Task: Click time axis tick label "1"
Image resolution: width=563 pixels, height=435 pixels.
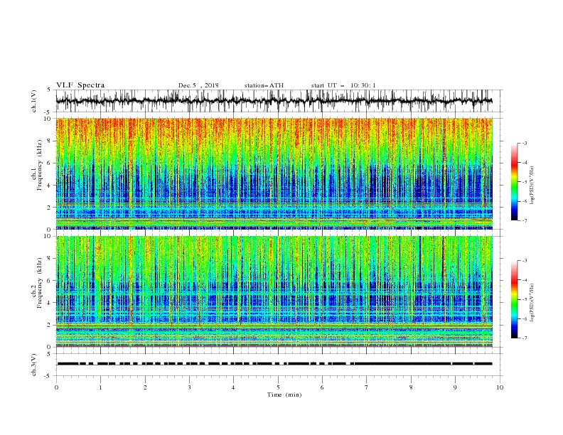Action: coord(100,387)
